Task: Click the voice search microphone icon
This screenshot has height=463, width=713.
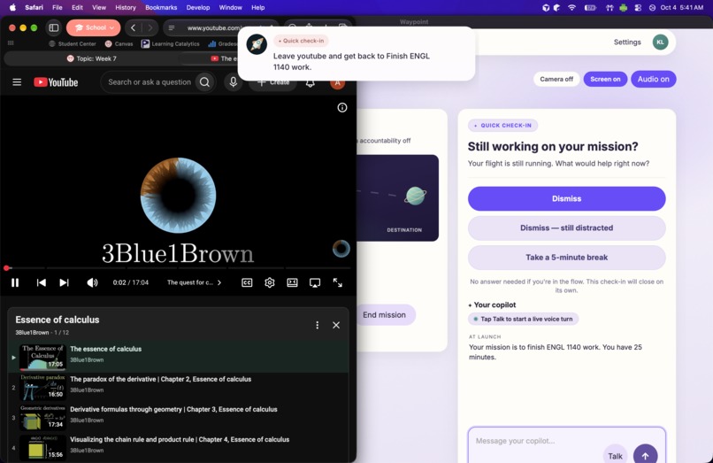Action: 233,82
